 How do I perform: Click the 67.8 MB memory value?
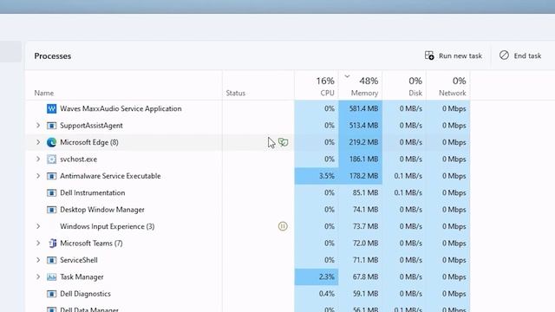coord(365,277)
